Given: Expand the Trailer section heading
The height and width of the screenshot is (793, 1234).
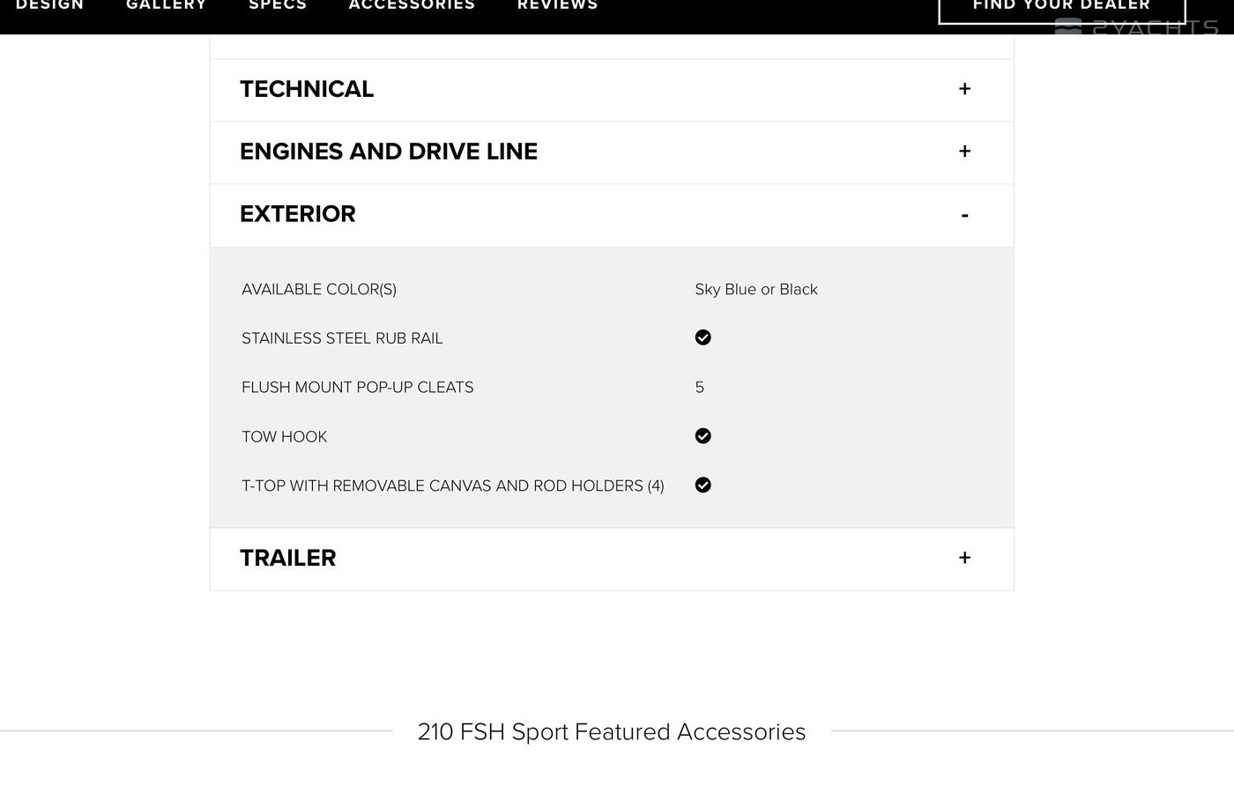Looking at the screenshot, I should [x=288, y=558].
